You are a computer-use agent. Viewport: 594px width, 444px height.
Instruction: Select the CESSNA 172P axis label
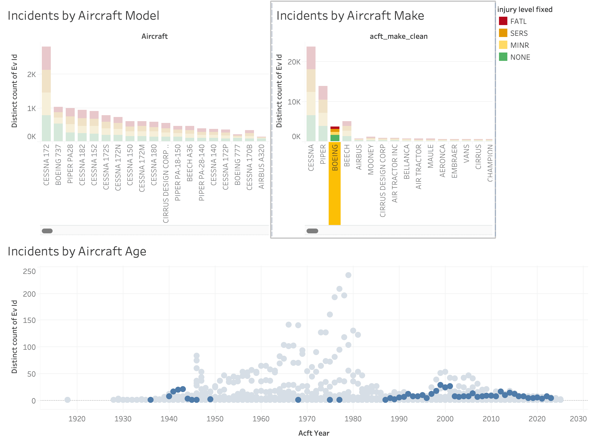tap(226, 167)
